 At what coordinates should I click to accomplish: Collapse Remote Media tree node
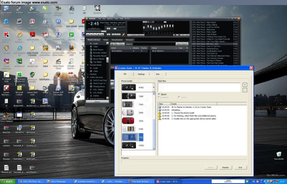(x=88, y=65)
